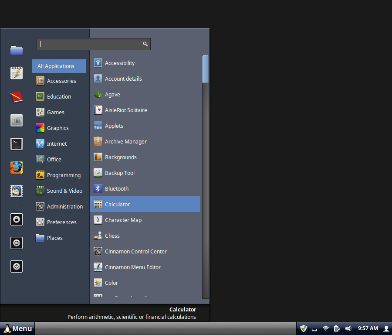The image size is (392, 335).
Task: Click the AisleRiot Solitaire cards icon
Action: click(x=98, y=110)
